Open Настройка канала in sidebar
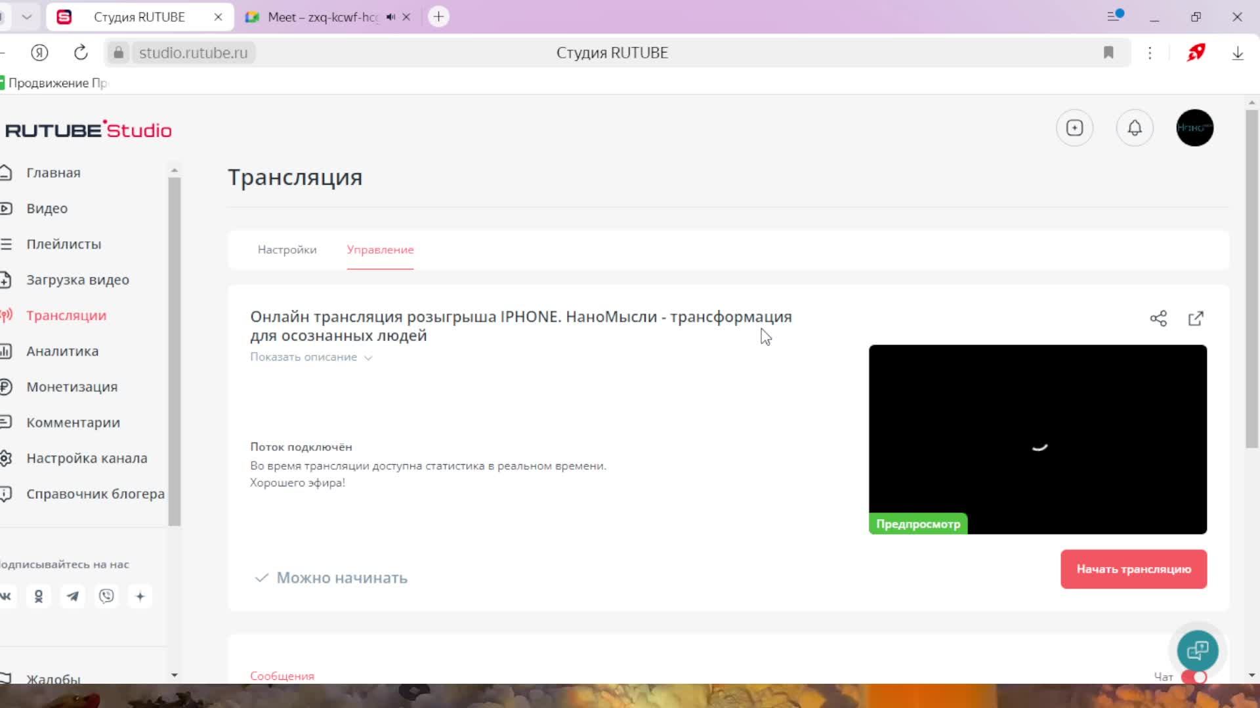 coord(87,458)
